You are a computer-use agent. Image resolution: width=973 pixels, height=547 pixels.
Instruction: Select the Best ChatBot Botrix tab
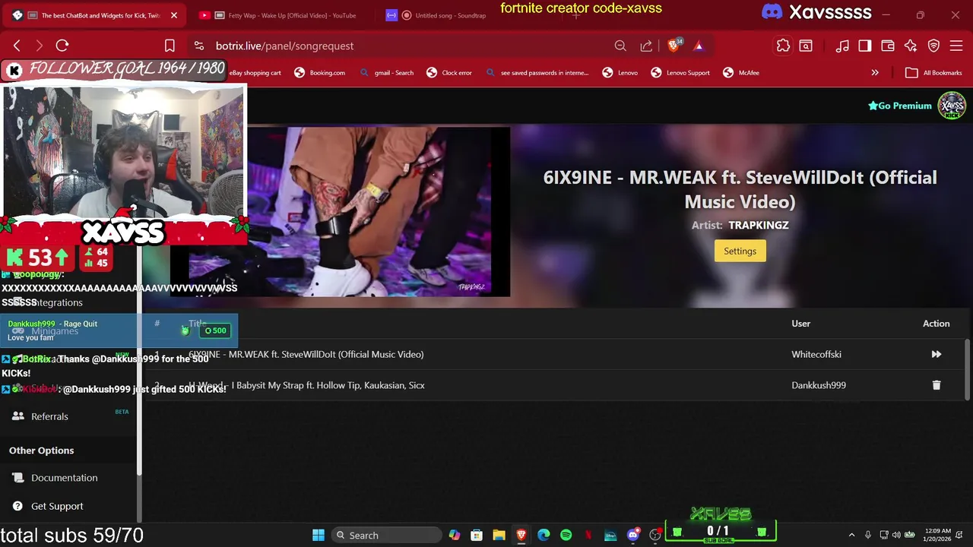[93, 15]
